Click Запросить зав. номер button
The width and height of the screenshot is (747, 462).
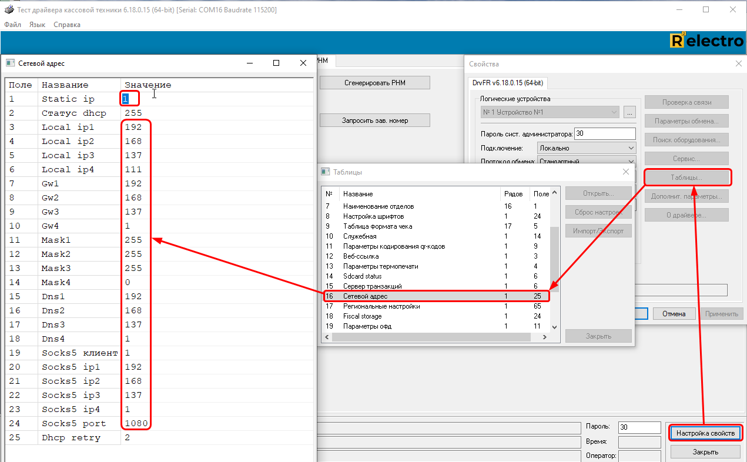374,120
